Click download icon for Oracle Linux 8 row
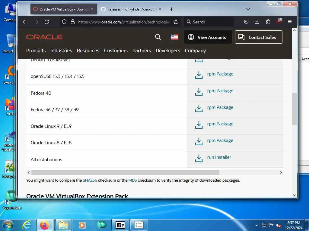The height and width of the screenshot is (231, 309). coord(199,141)
